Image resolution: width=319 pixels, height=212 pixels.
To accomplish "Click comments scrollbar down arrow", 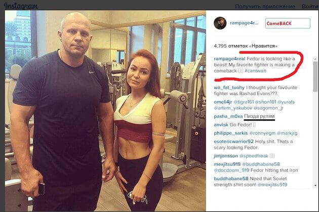I will 315,185.
